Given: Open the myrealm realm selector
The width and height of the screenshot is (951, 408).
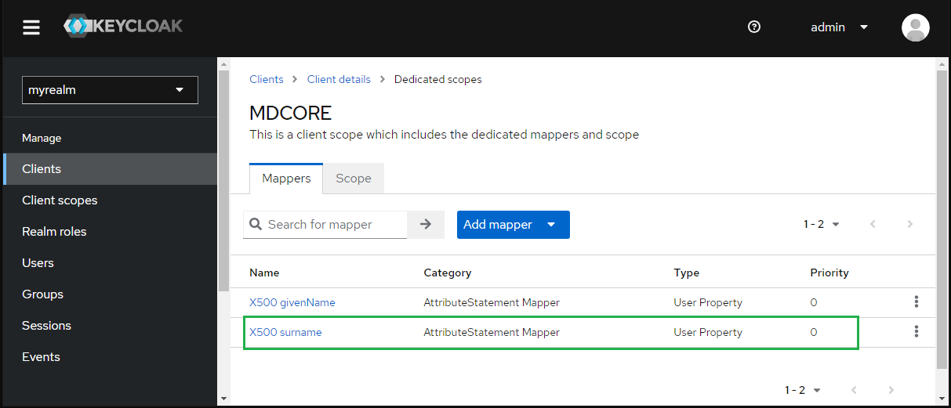Looking at the screenshot, I should click(110, 90).
